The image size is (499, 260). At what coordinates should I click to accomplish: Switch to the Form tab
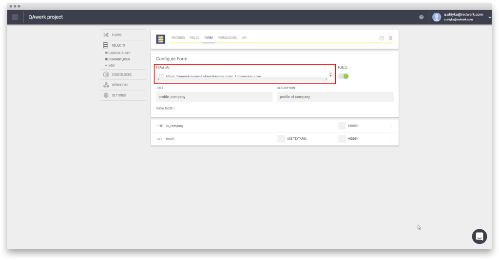[209, 38]
